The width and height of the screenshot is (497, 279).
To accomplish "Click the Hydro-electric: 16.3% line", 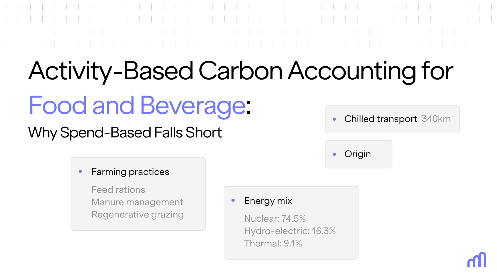I will coord(290,231).
